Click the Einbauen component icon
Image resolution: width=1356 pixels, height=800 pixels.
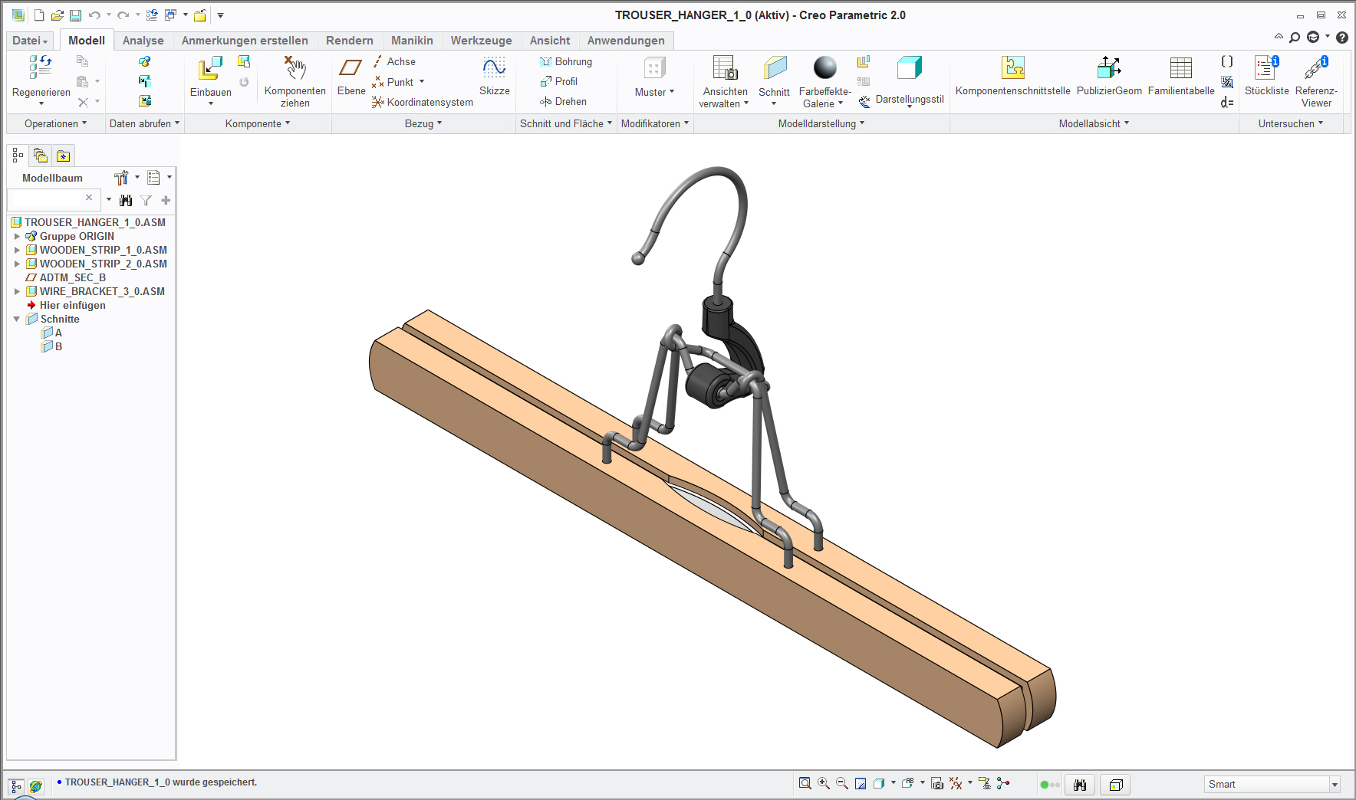point(210,68)
